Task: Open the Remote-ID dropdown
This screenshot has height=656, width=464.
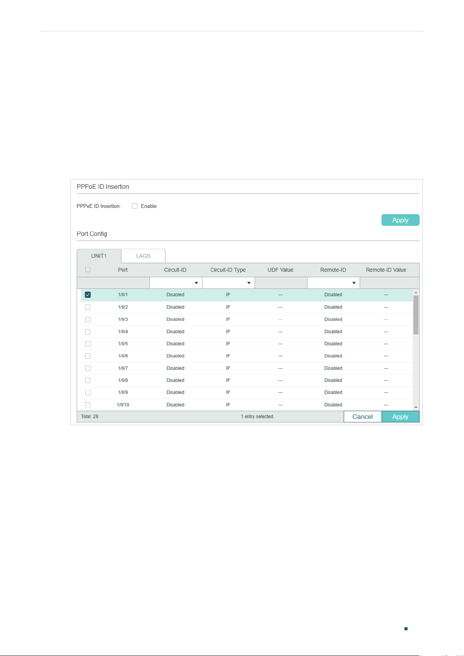Action: click(x=334, y=283)
